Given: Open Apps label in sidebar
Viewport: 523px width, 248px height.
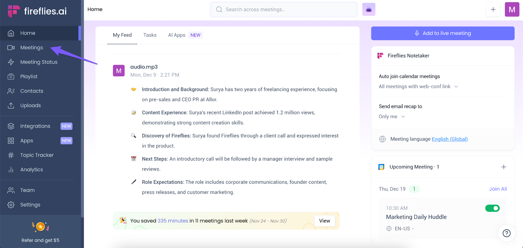Looking at the screenshot, I should pyautogui.click(x=26, y=141).
